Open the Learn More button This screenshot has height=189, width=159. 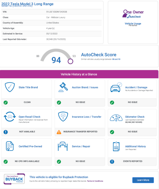pyautogui.click(x=143, y=180)
